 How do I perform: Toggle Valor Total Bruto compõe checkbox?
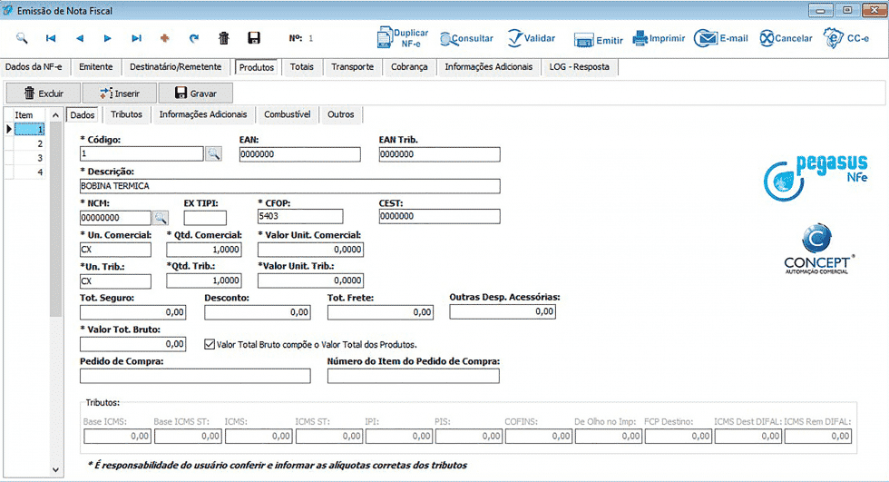pos(210,344)
